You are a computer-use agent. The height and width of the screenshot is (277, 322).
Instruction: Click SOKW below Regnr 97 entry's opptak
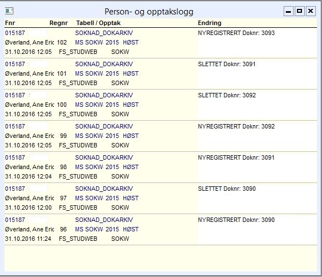120,207
